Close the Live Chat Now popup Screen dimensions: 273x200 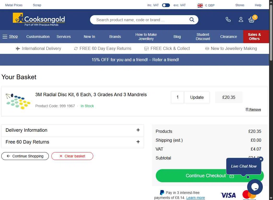[261, 159]
